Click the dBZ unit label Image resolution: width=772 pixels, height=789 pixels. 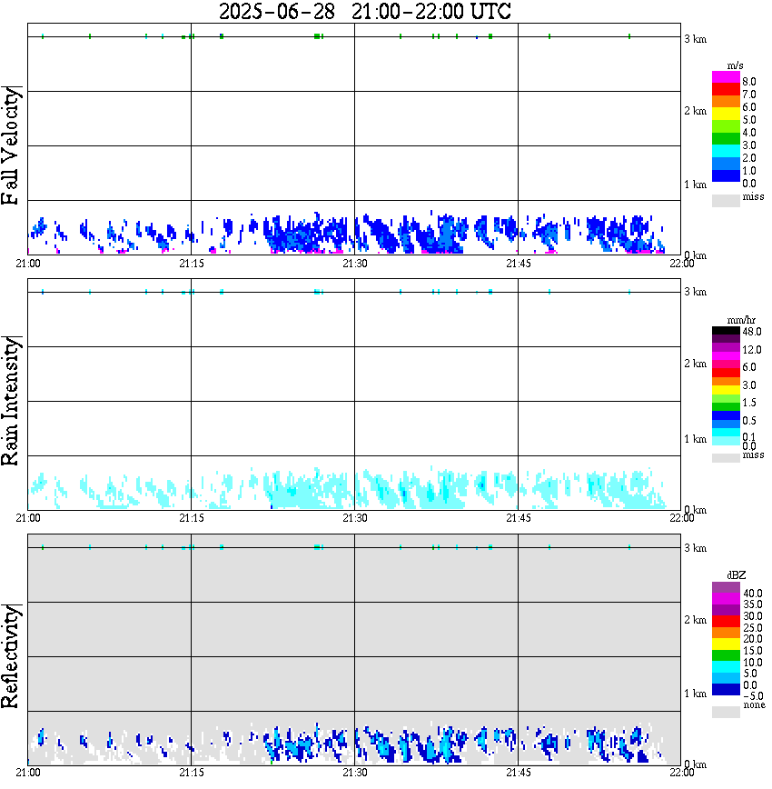pyautogui.click(x=736, y=575)
